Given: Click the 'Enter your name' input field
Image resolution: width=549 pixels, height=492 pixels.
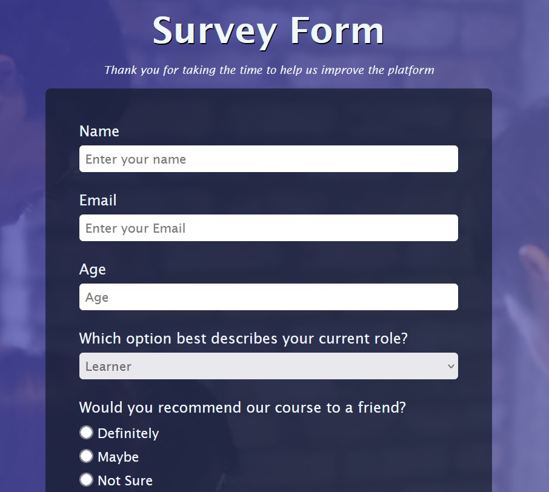Looking at the screenshot, I should pyautogui.click(x=268, y=159).
